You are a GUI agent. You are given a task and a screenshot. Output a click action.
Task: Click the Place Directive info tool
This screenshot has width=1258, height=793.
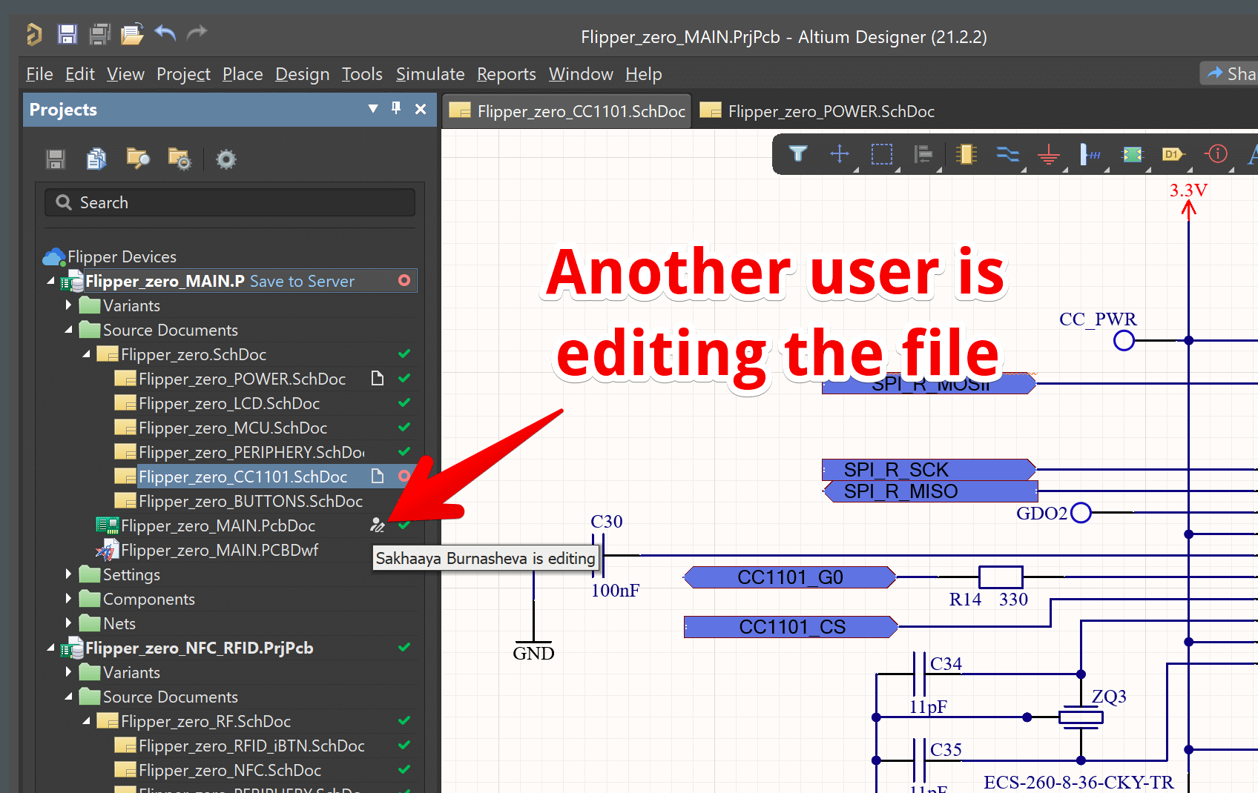tap(1216, 154)
